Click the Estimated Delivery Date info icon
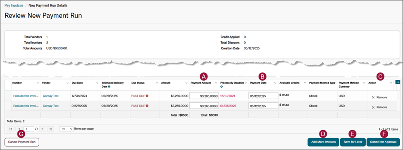403x150 pixels. pyautogui.click(x=110, y=87)
